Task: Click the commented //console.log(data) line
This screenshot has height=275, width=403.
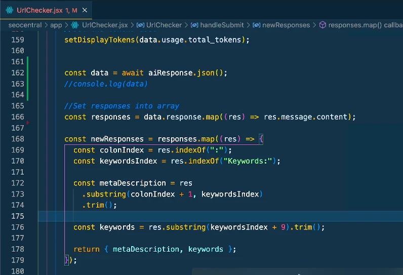Action: pos(106,84)
